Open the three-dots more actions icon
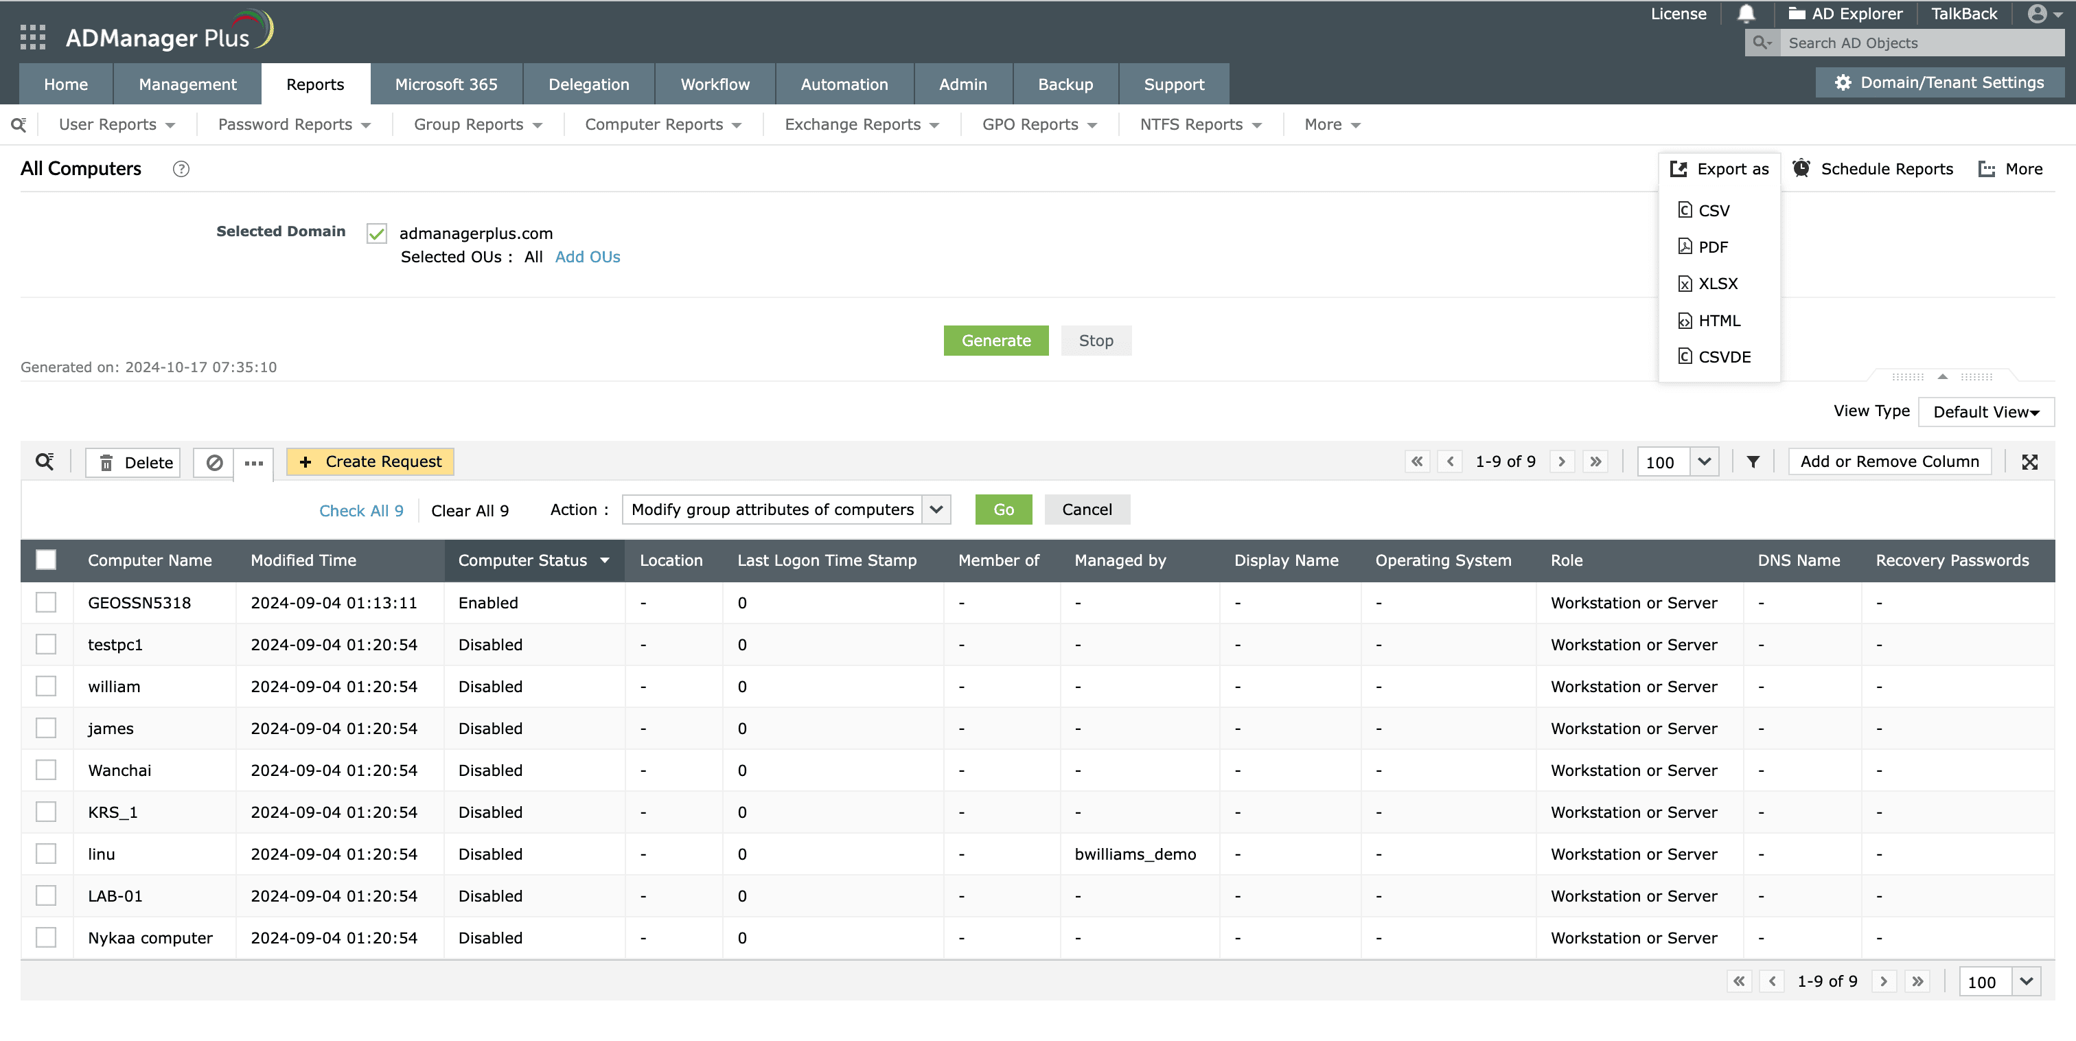 point(254,463)
